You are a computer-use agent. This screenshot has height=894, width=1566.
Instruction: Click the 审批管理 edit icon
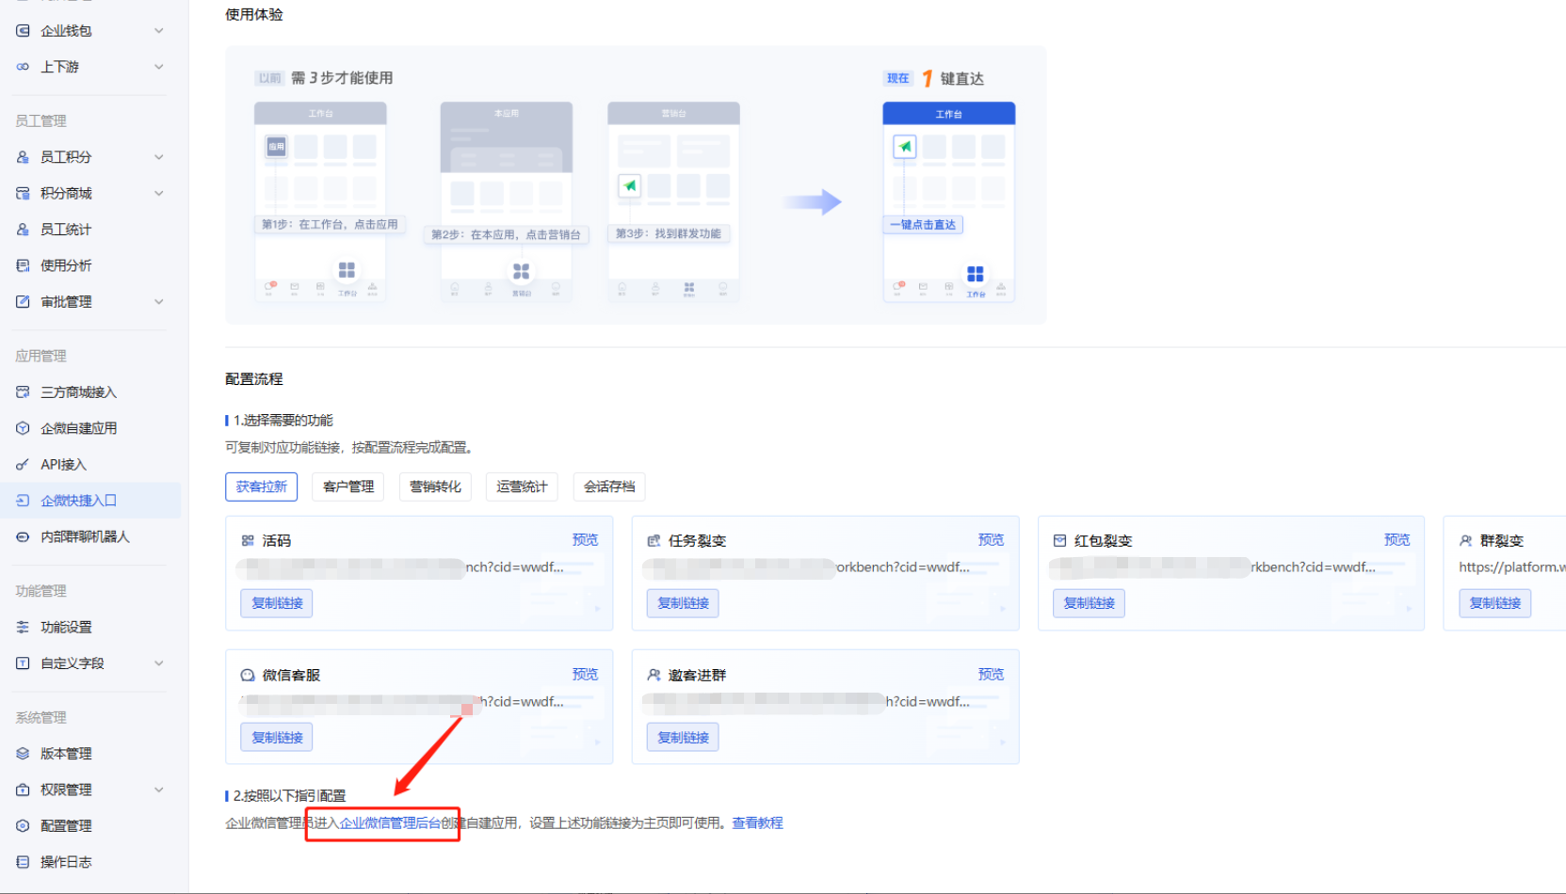coord(23,302)
